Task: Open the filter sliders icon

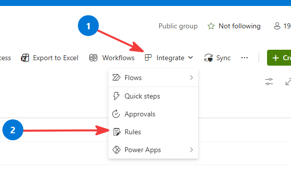Action: tap(269, 82)
